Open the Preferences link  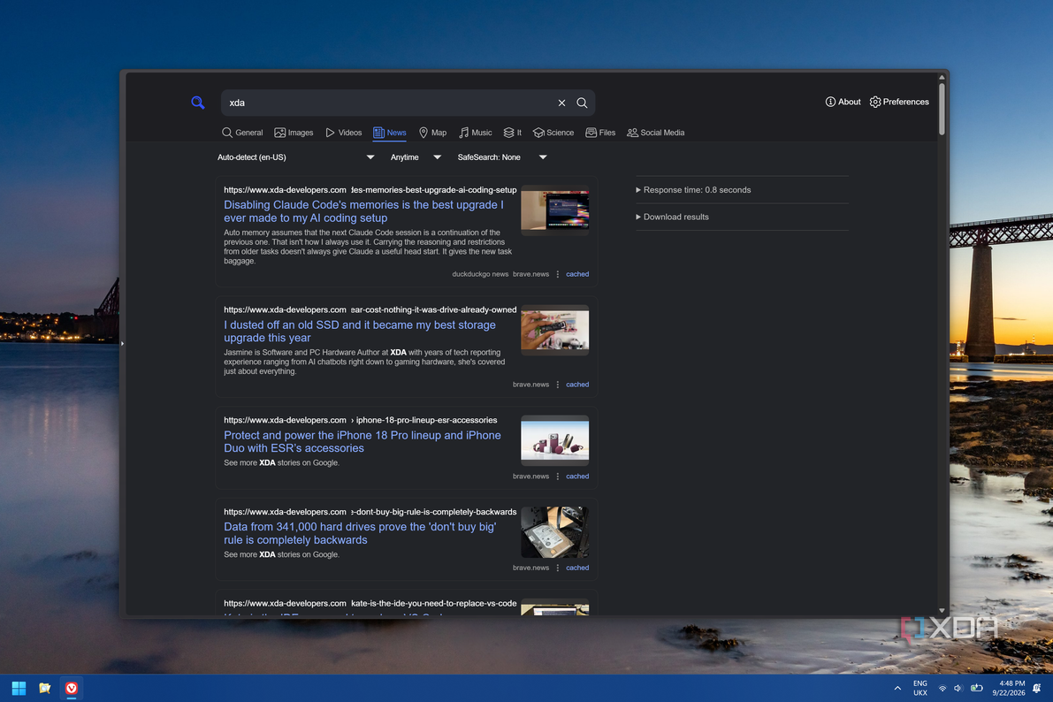(899, 102)
